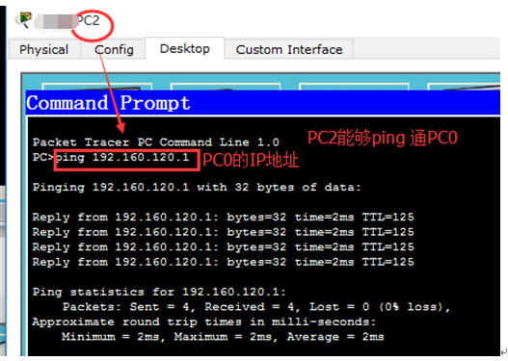
Task: Click the Packets Sent = 4 Received line
Action: pos(256,307)
